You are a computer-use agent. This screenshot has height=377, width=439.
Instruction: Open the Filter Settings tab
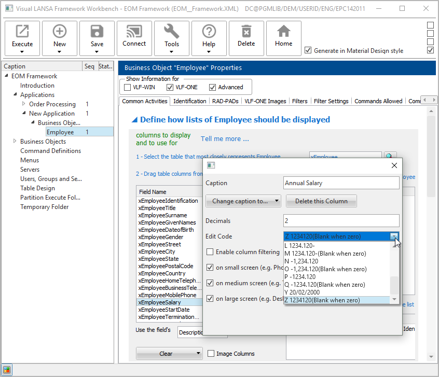[331, 101]
